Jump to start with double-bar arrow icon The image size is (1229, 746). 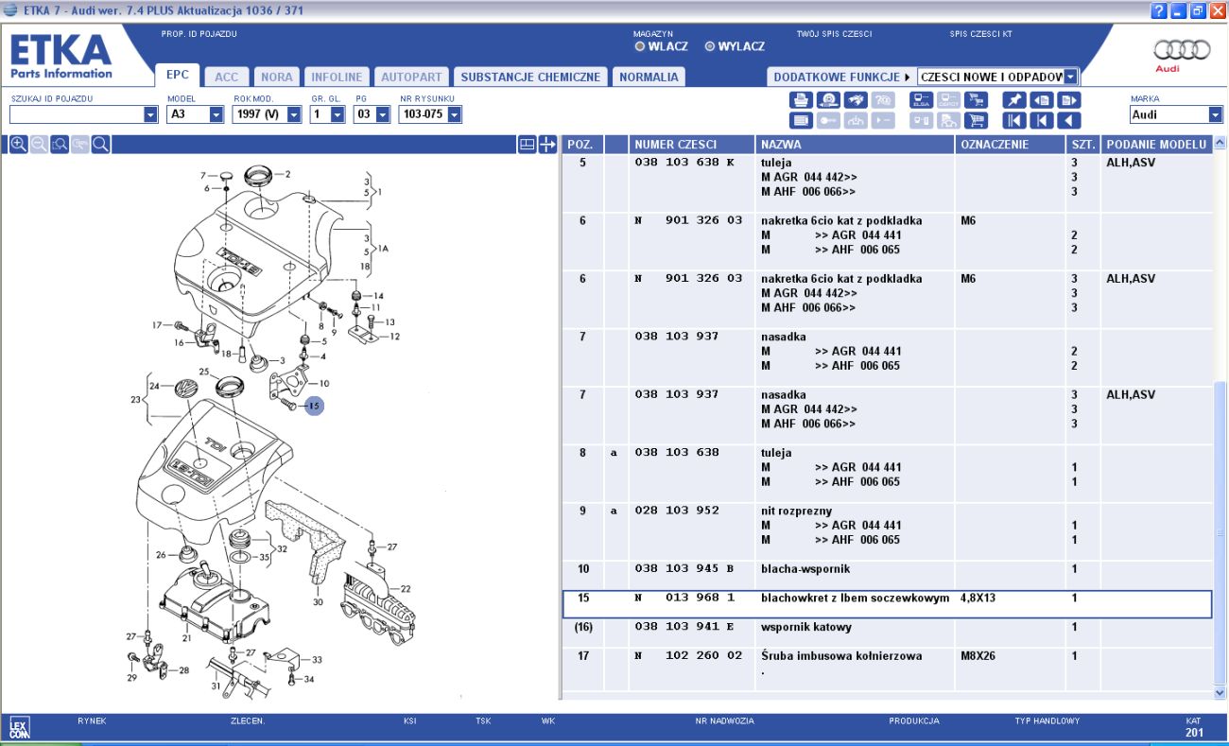(x=1014, y=120)
